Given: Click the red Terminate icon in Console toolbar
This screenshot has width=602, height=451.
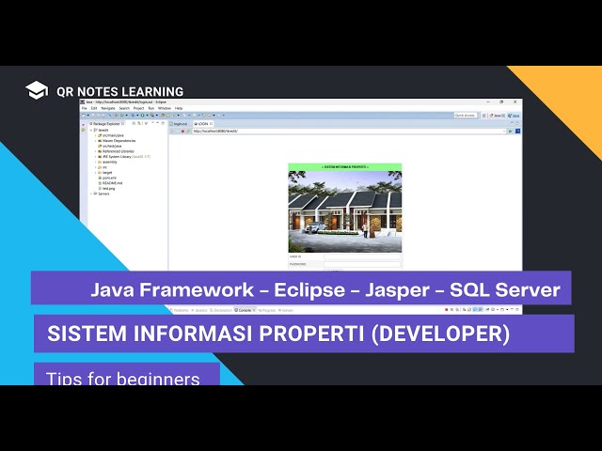Looking at the screenshot, I should tap(446, 310).
